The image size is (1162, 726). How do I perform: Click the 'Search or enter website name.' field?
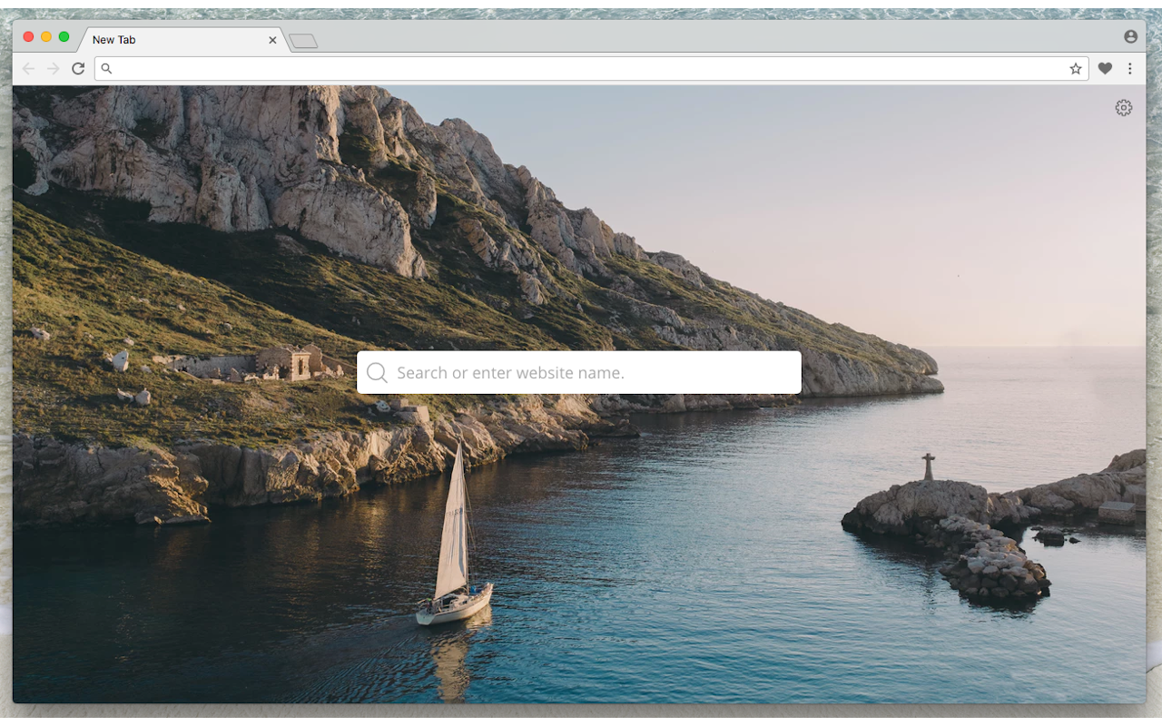pos(579,373)
